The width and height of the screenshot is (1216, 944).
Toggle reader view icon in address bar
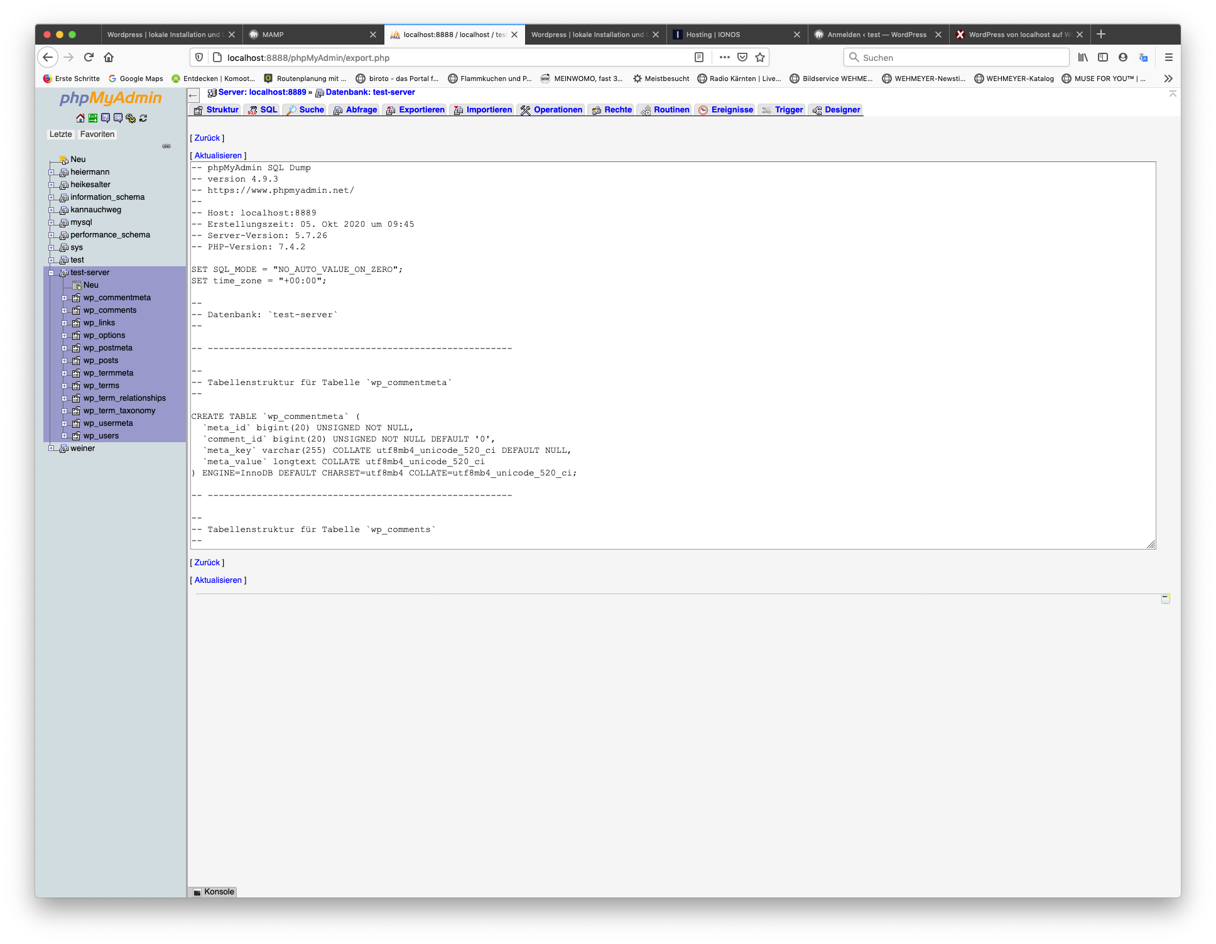[699, 57]
